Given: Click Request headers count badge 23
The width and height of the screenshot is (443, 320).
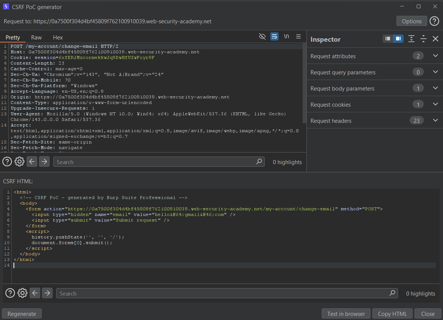Looking at the screenshot, I should click(x=416, y=121).
